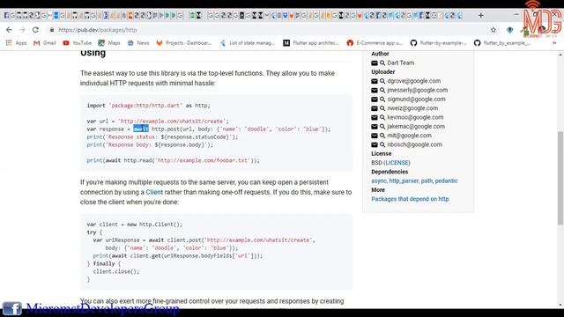
Task: Click the mail icon for nbosch@google.com
Action: tap(375, 144)
